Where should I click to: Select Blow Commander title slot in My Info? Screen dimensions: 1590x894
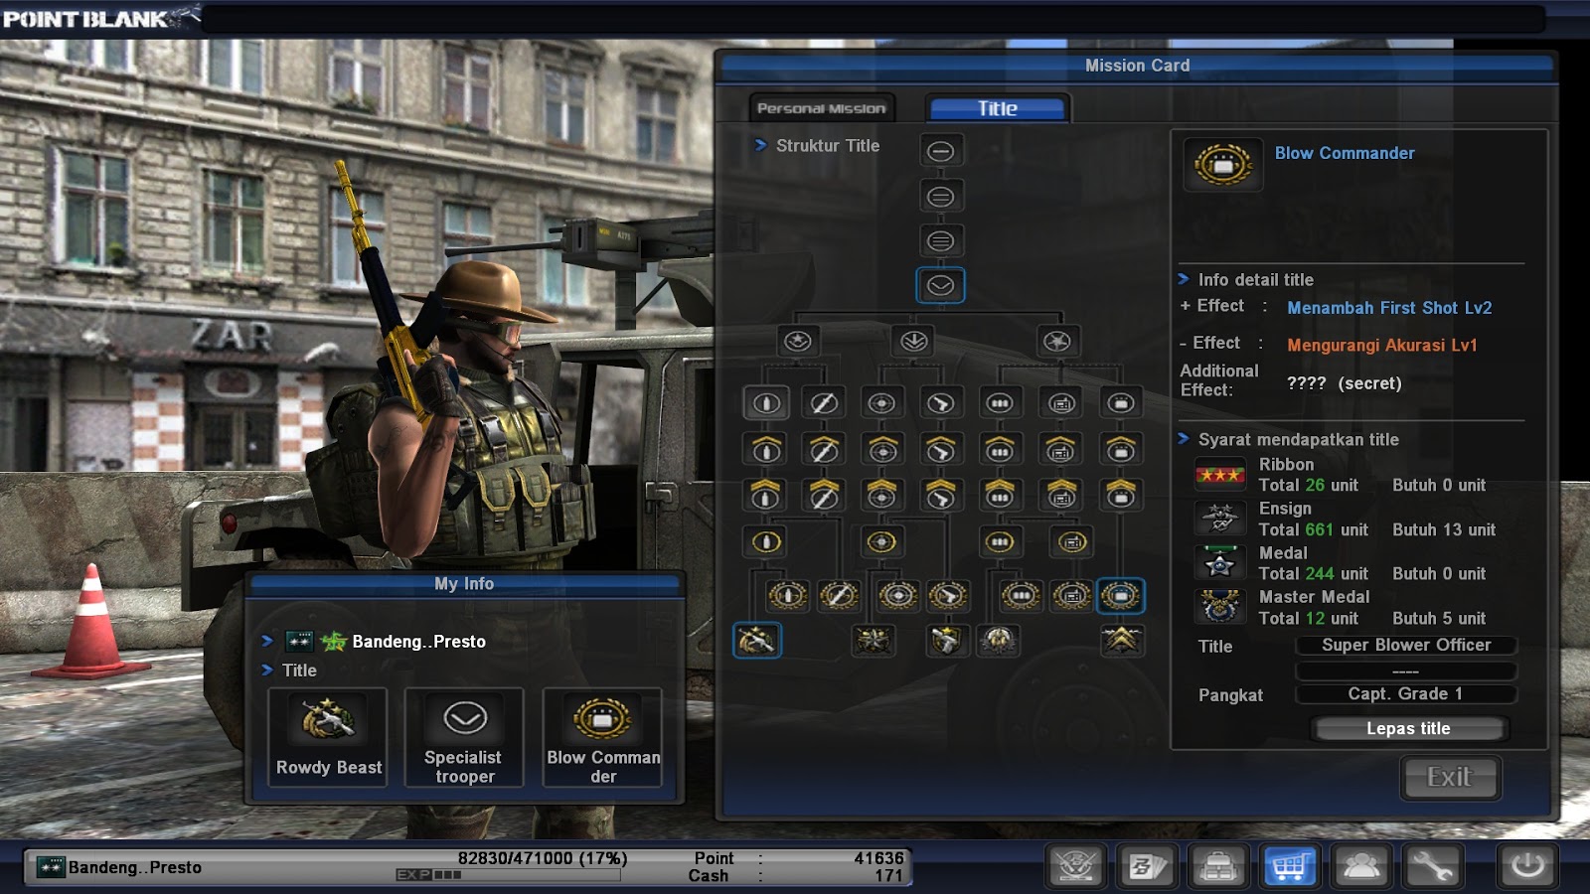click(x=602, y=737)
